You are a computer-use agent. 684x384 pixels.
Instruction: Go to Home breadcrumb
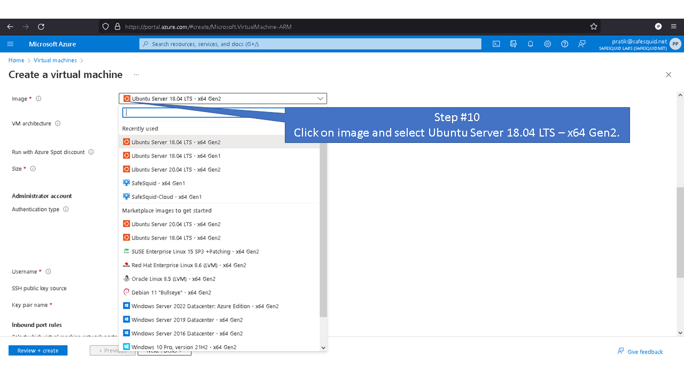click(16, 60)
